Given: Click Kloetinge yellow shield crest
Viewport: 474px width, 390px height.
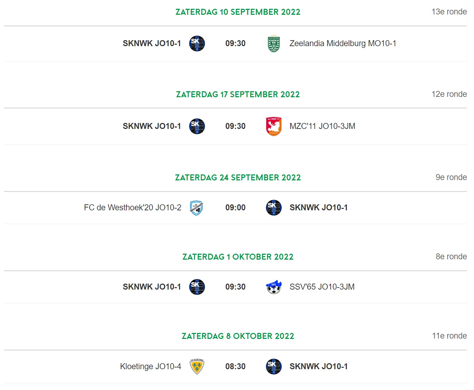Looking at the screenshot, I should pyautogui.click(x=197, y=366).
